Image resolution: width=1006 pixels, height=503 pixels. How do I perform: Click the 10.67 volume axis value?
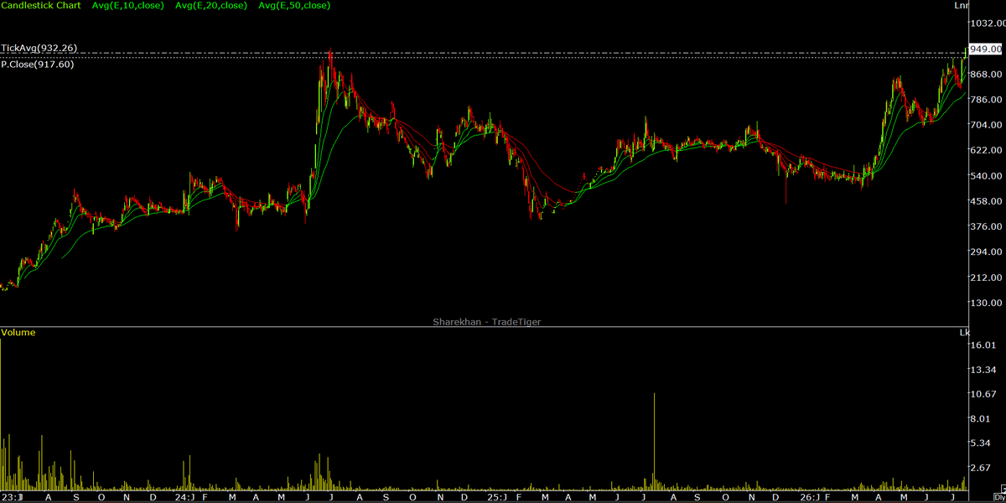point(983,394)
